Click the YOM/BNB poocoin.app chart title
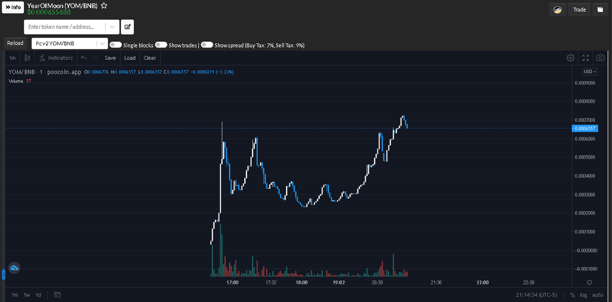 pyautogui.click(x=45, y=72)
